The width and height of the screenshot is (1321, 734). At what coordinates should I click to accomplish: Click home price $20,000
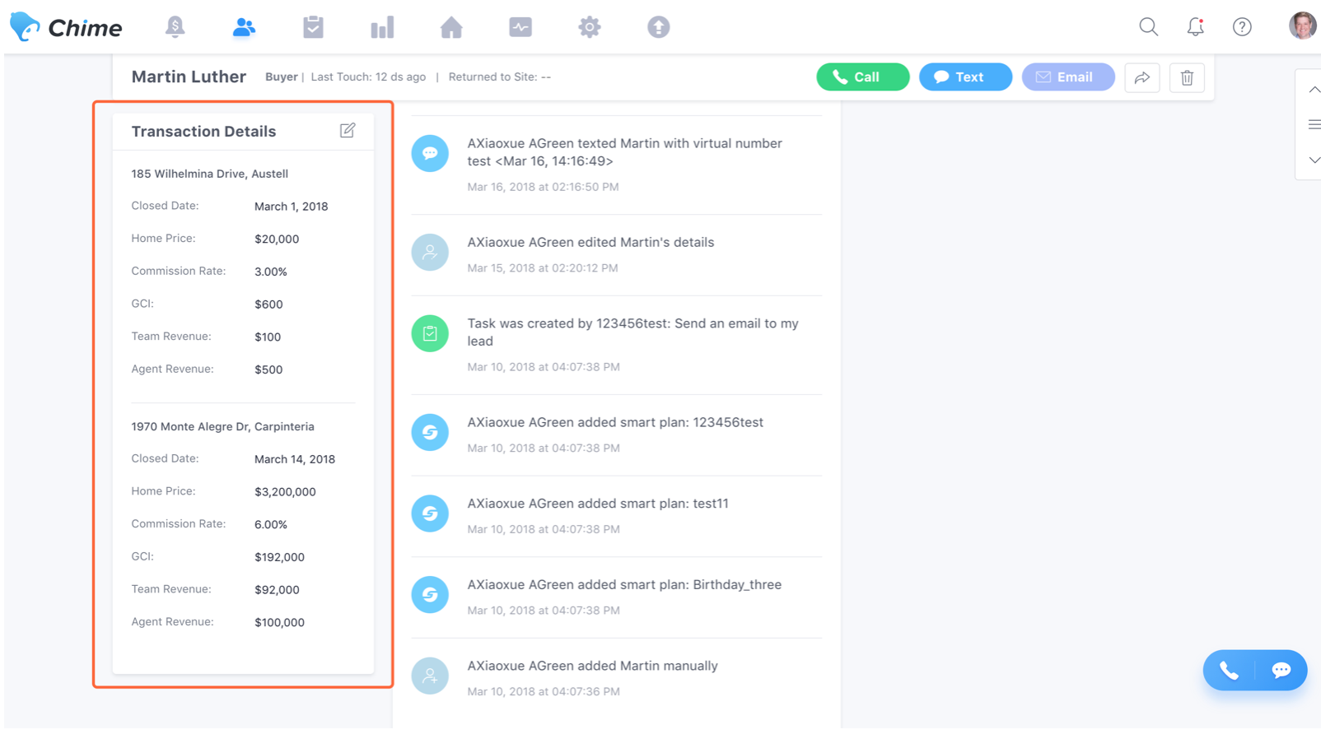click(x=277, y=239)
